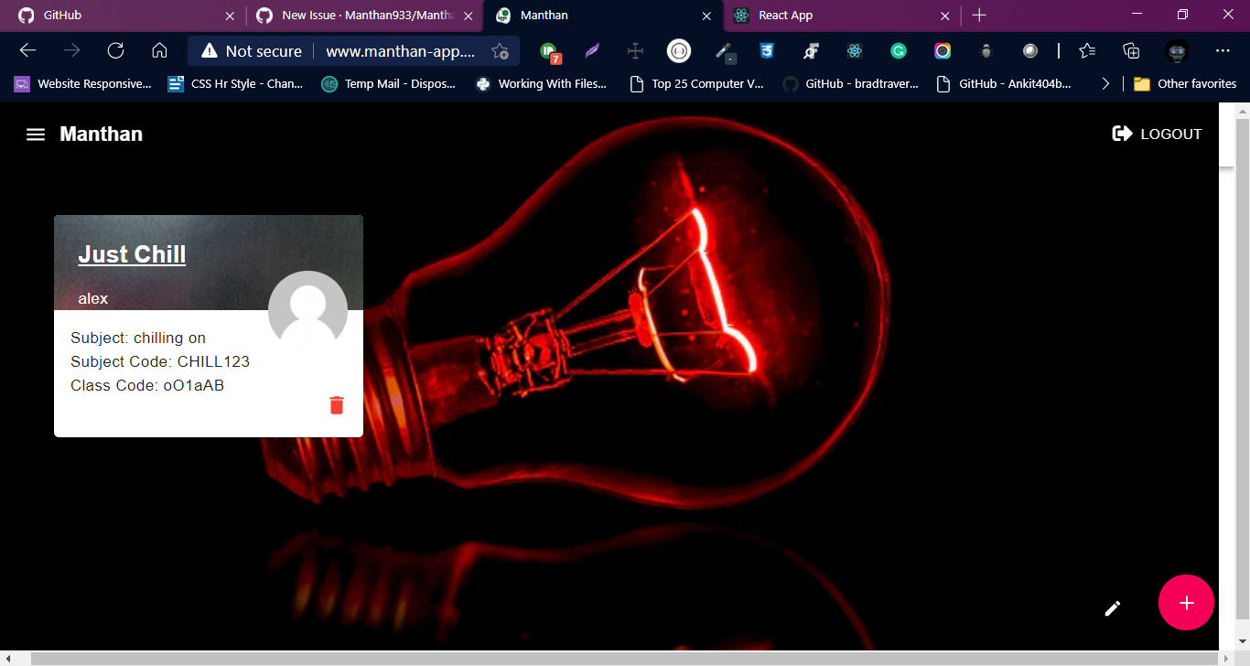Open CSS Hr Style bookmark

(x=235, y=83)
